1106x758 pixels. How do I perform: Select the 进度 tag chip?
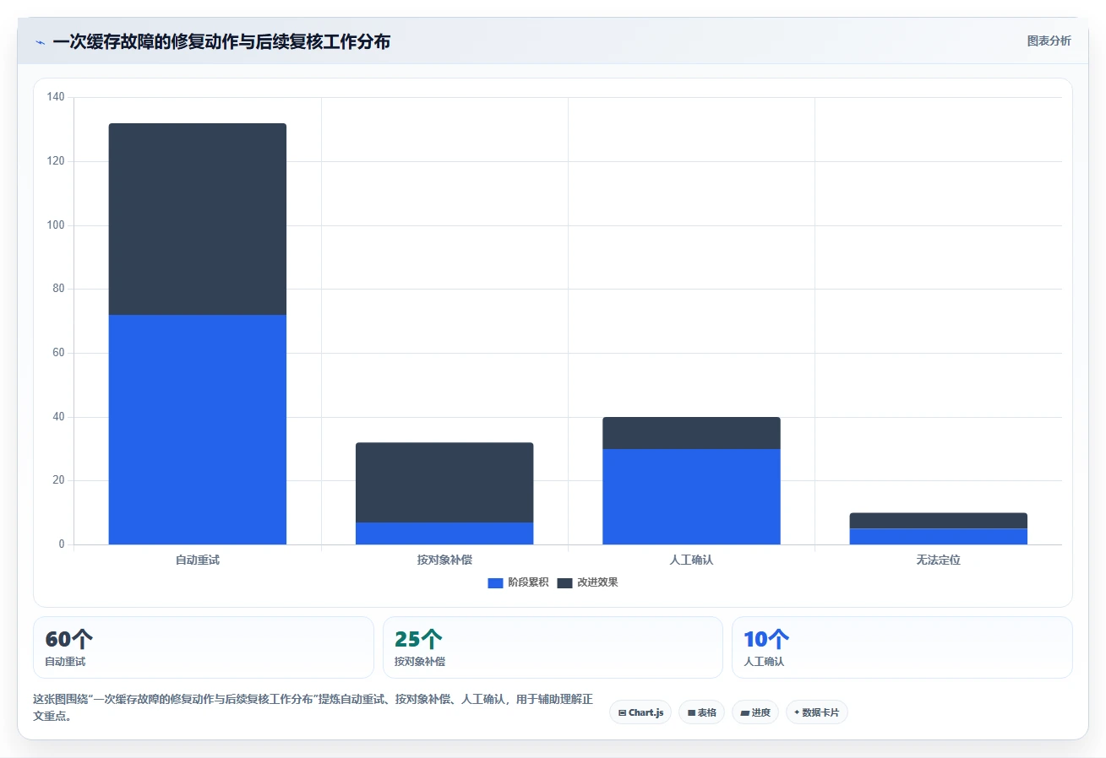755,712
